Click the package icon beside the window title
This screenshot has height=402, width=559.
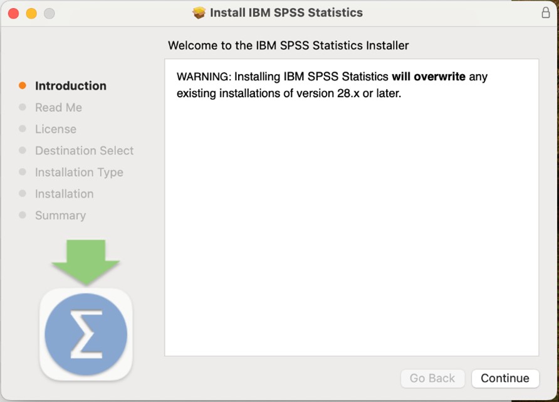[x=199, y=13]
